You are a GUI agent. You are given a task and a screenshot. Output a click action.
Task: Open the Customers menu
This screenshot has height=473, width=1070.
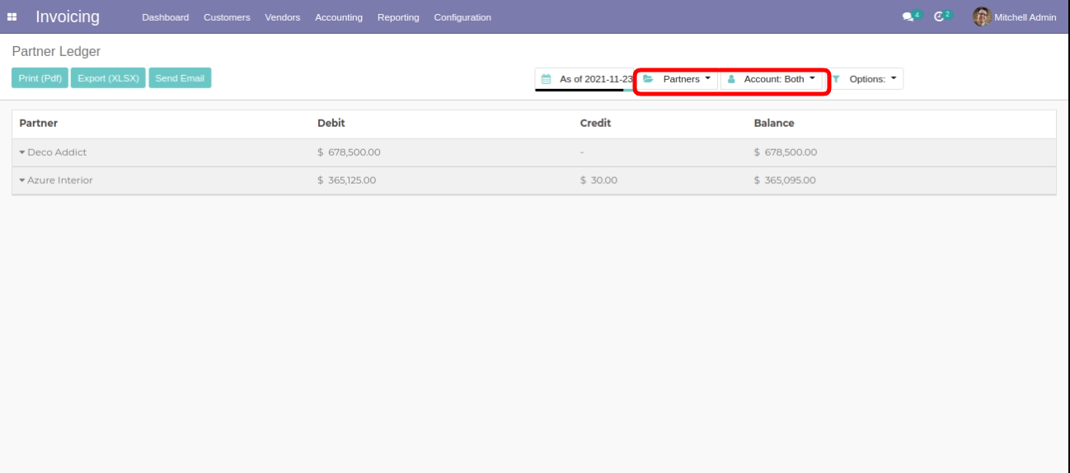(227, 17)
